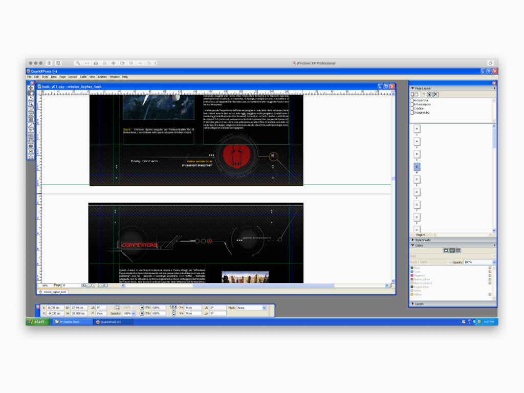Select master page C-indice
524x393 pixels.
[418, 108]
